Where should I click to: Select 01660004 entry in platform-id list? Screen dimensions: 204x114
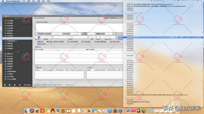(x=156, y=6)
